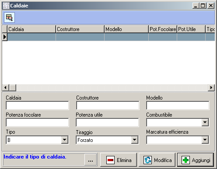The image size is (217, 169).
Task: Focus the Caldaia text field
Action: [x=37, y=105]
